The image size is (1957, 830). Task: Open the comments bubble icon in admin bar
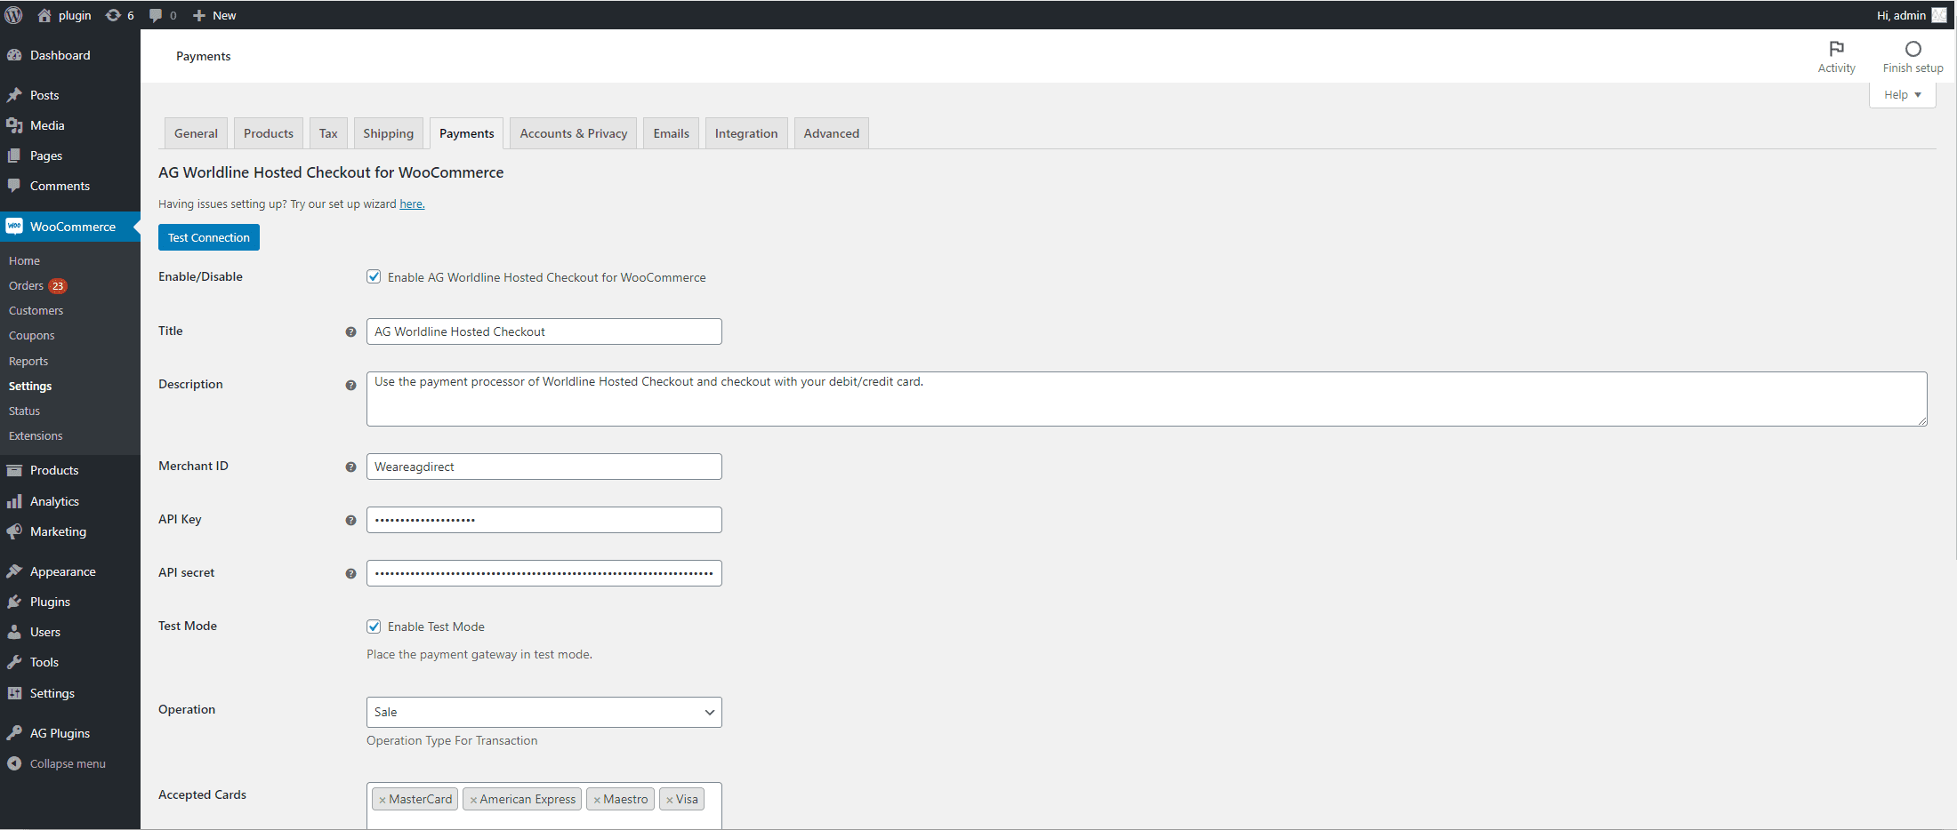[156, 15]
